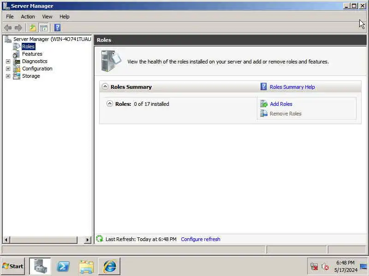Click the Up one level folder icon
This screenshot has height=276, width=369.
coord(33,28)
